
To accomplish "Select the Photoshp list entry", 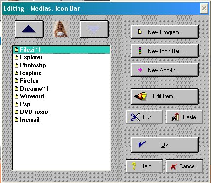I will click(x=61, y=65).
